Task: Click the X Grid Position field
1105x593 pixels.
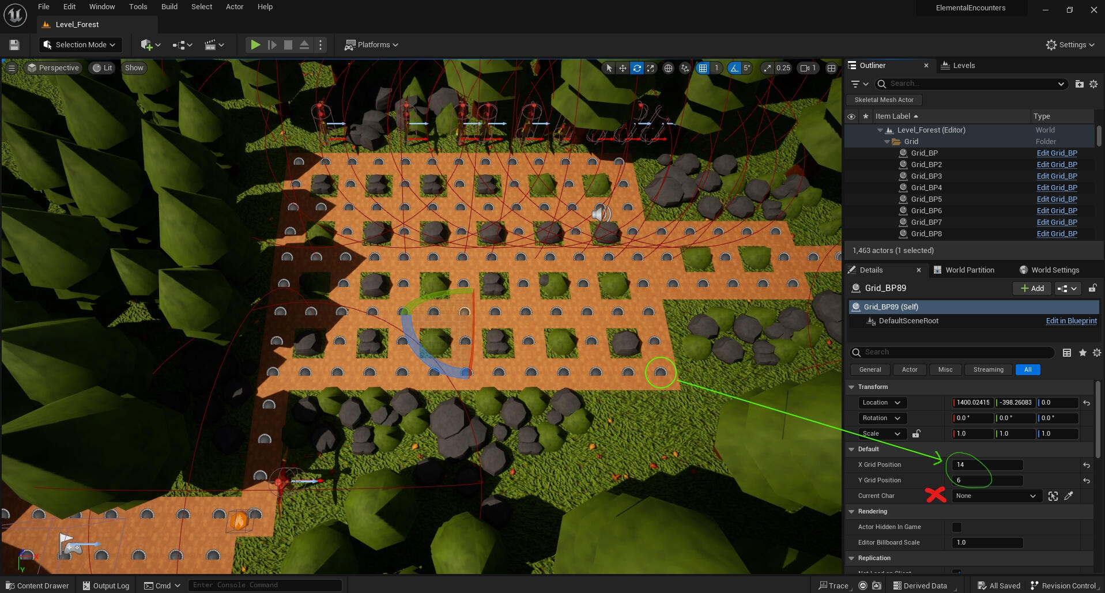Action: [x=987, y=465]
